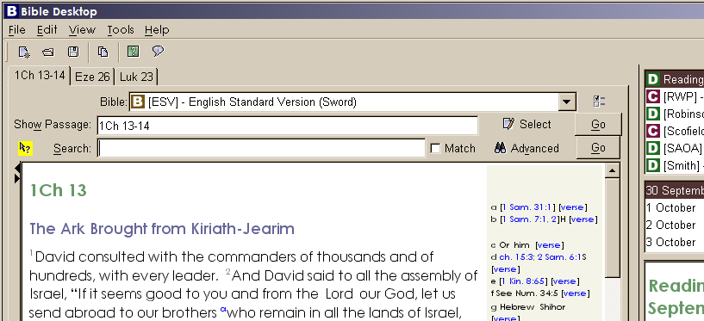Click verse link beside 1 Sam. 31:1

coord(572,207)
